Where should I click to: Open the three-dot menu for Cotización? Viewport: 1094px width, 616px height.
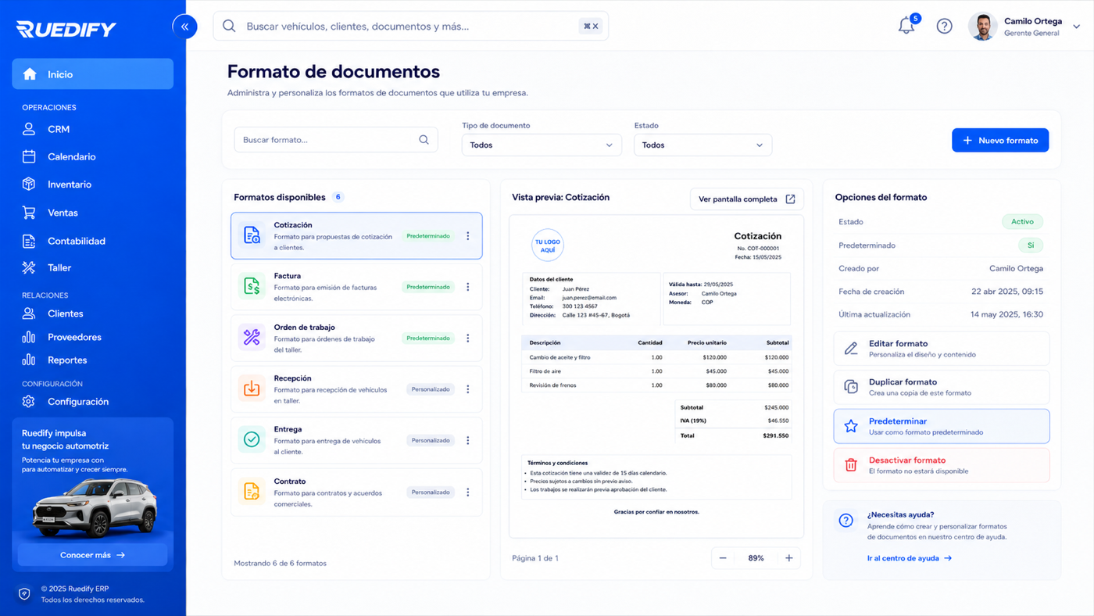468,236
